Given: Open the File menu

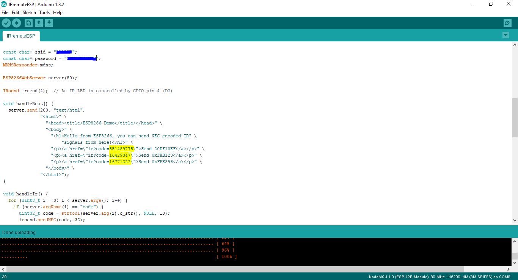Looking at the screenshot, I should click(x=5, y=12).
